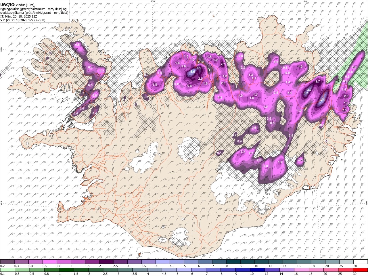The width and height of the screenshot is (368, 276).
Task: Click the IT: Mán. 20. 10. 2025 12Z line
Action: [18, 16]
